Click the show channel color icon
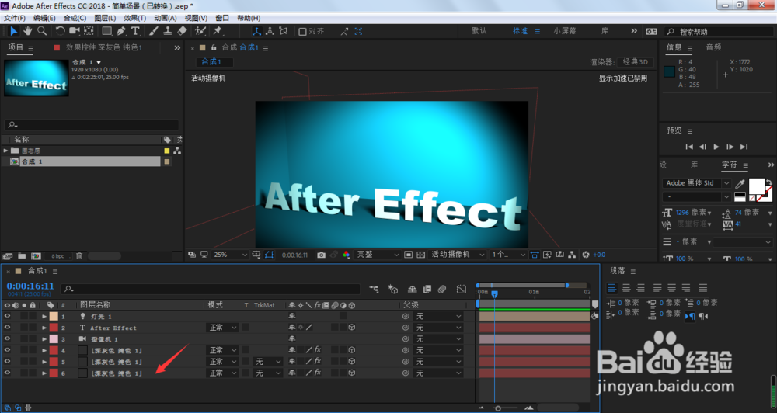The width and height of the screenshot is (777, 413). click(x=346, y=255)
